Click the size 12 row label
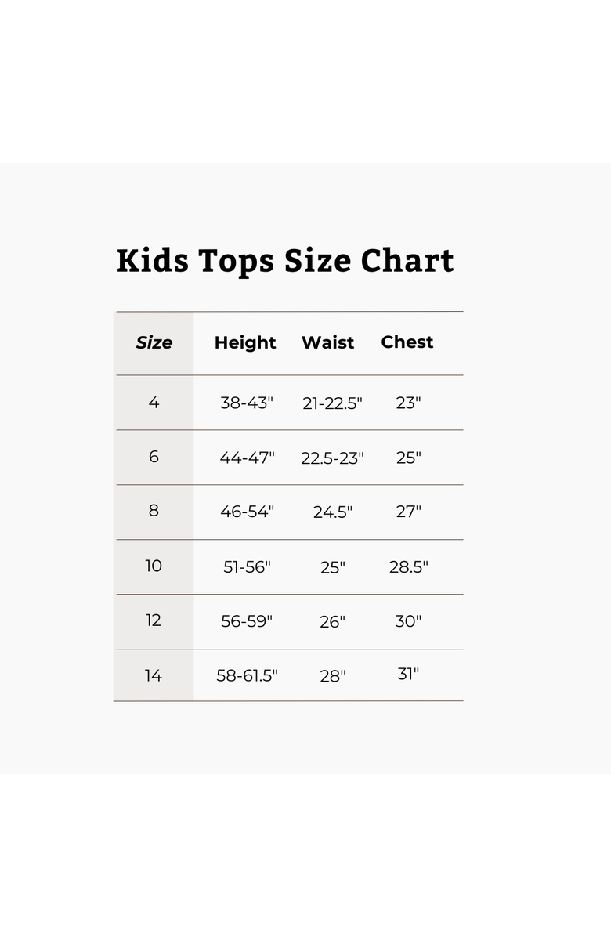611x937 pixels. click(154, 620)
